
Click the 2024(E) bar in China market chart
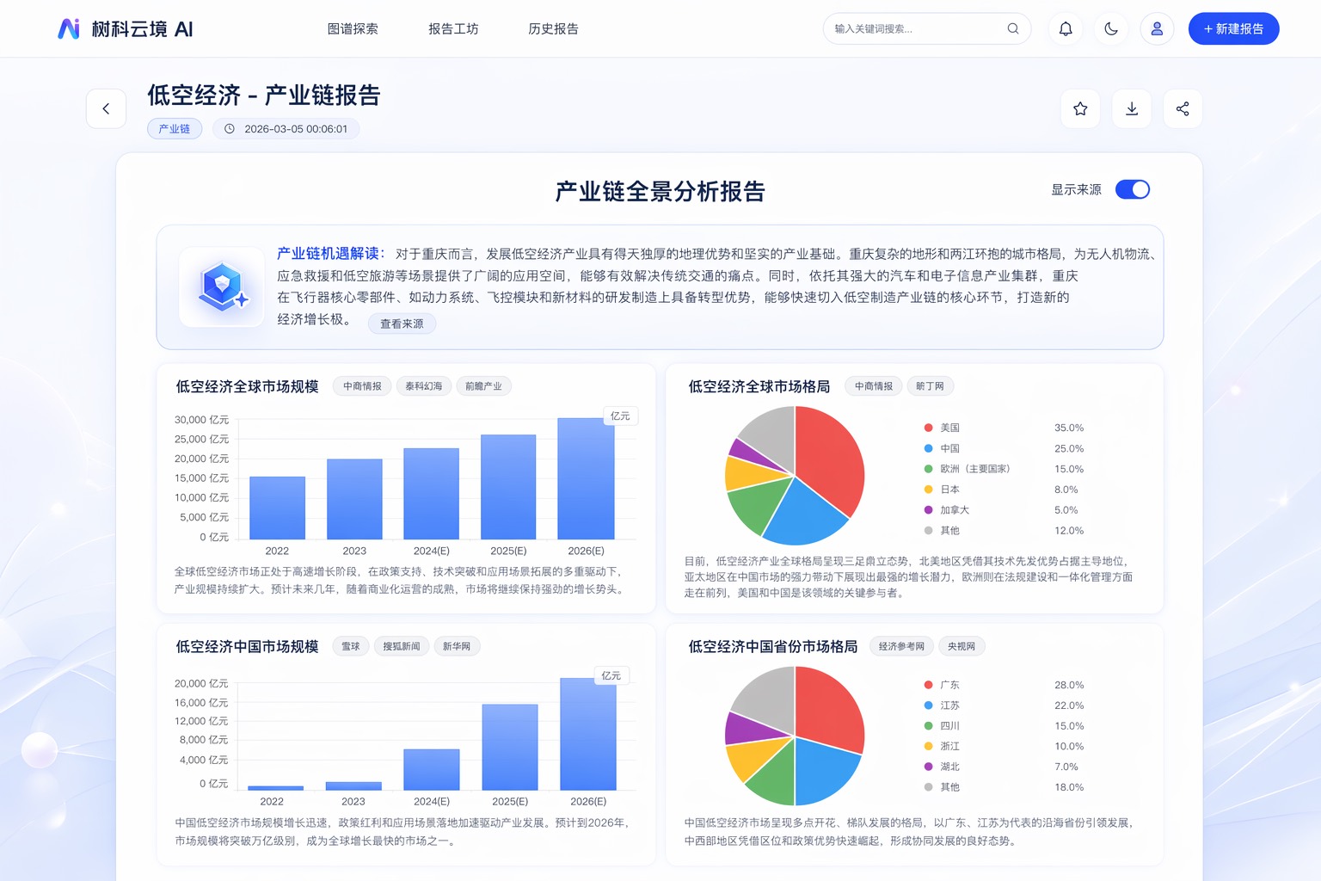[x=431, y=769]
